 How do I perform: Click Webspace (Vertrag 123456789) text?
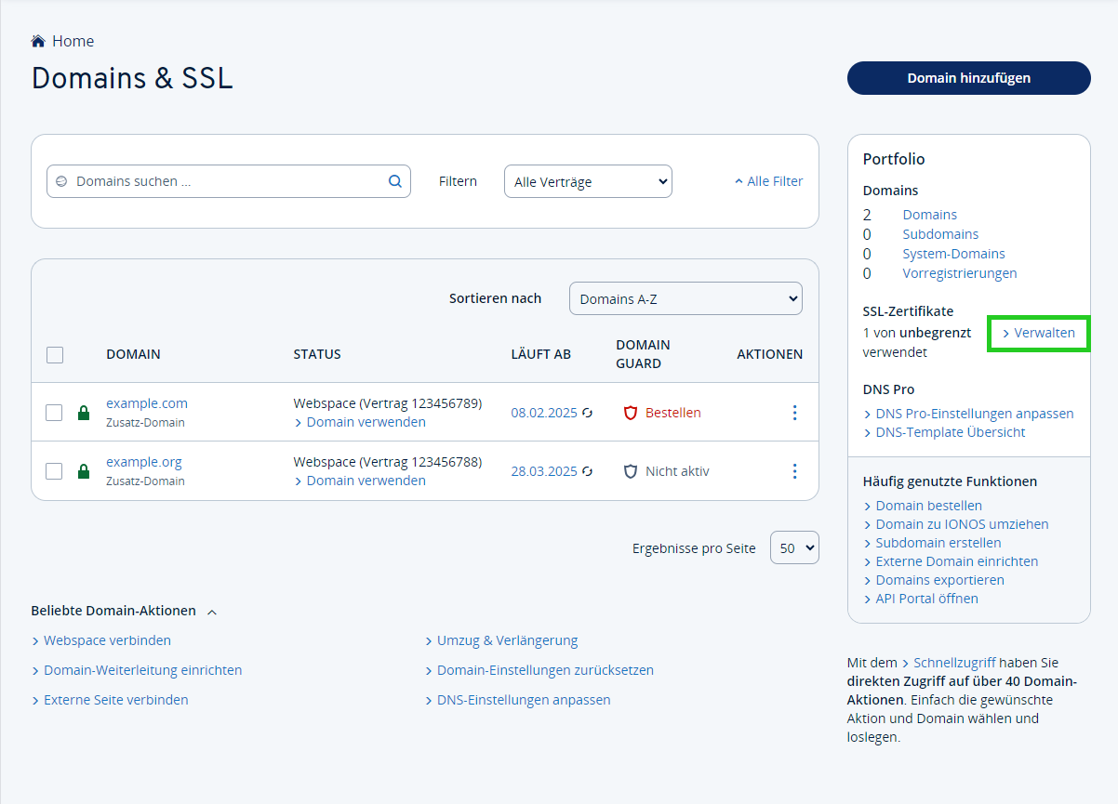tap(388, 403)
